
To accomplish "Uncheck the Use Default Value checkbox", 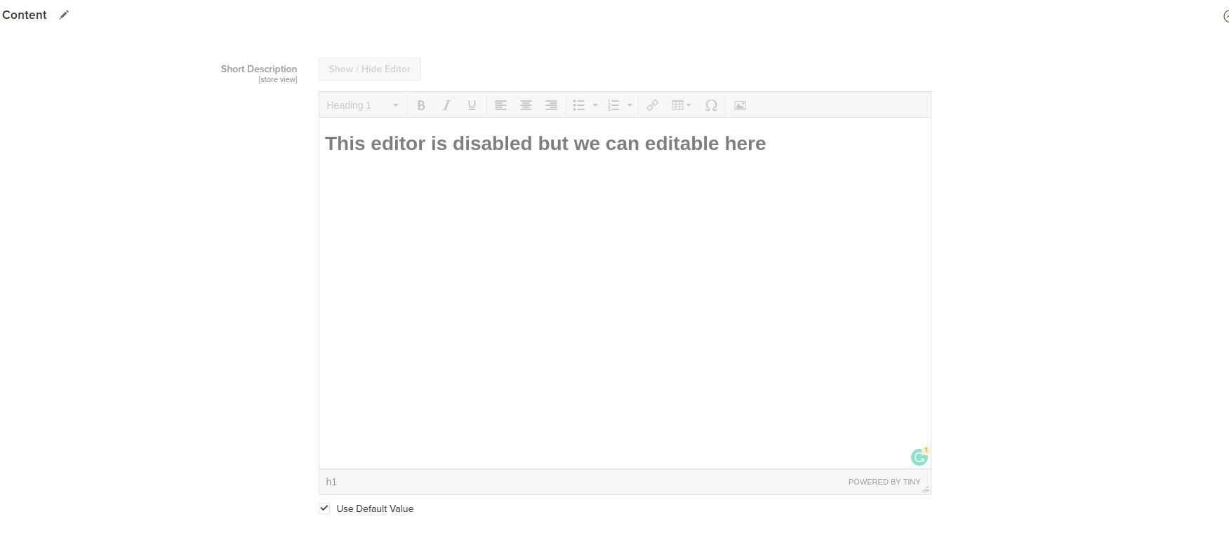I will click(324, 508).
